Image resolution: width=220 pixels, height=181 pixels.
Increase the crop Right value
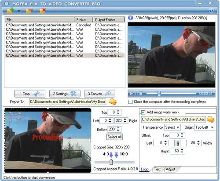(125, 119)
